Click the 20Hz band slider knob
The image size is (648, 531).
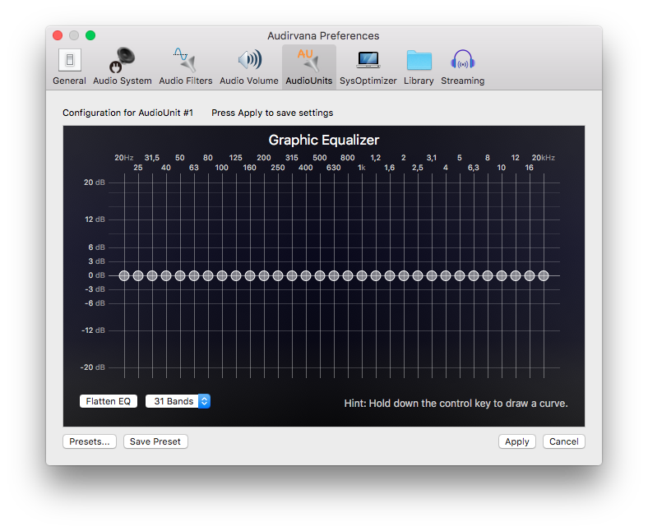click(124, 275)
